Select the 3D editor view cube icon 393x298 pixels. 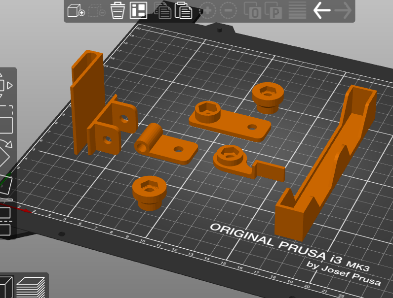5,287
